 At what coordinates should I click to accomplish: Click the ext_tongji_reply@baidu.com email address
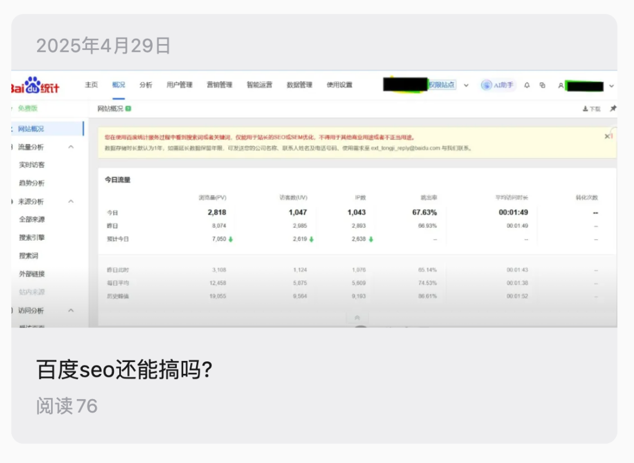pyautogui.click(x=406, y=148)
